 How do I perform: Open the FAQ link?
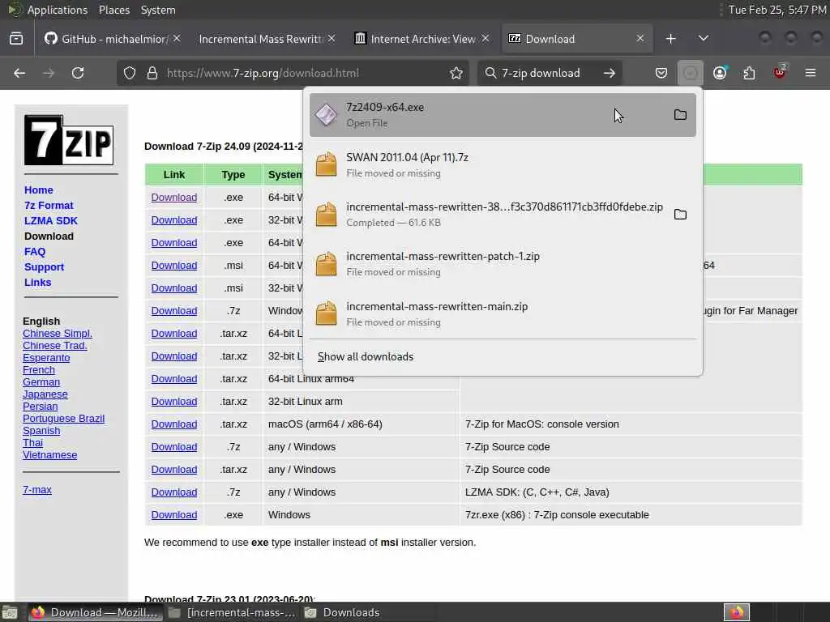(x=35, y=252)
